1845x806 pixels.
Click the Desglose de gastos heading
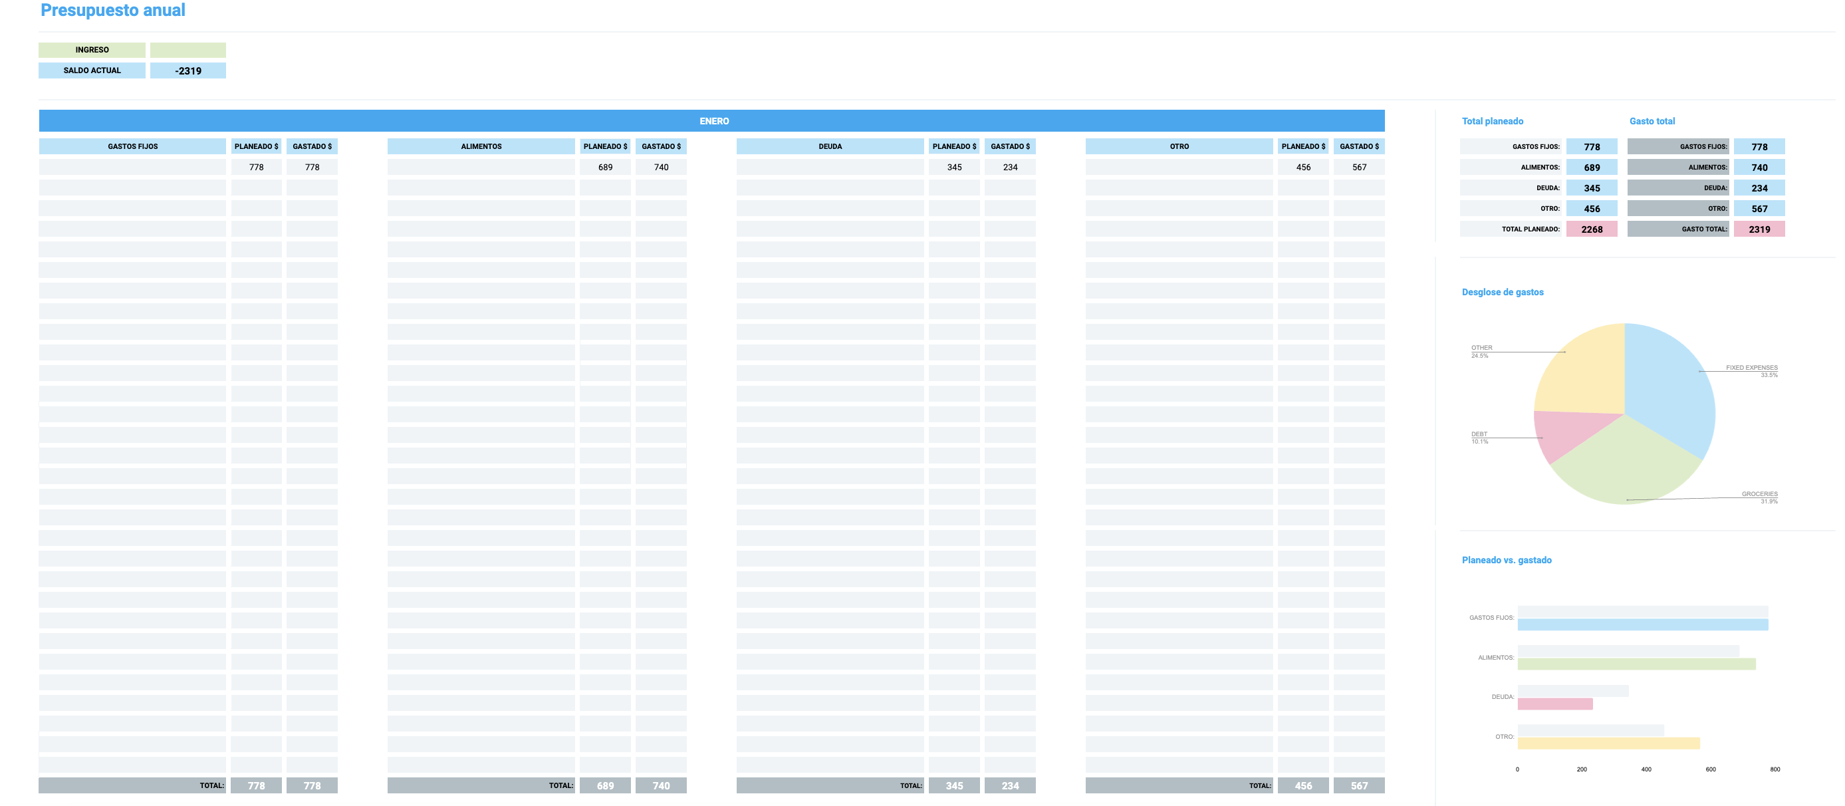click(1503, 293)
